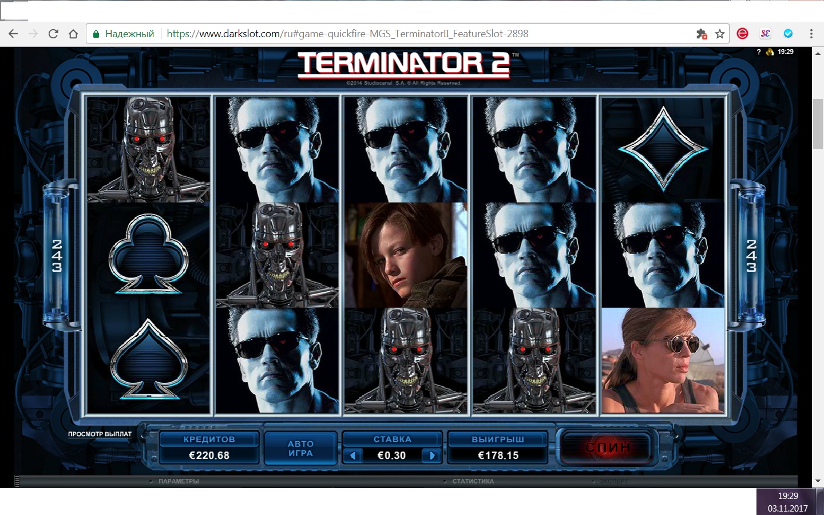The height and width of the screenshot is (515, 824).
Task: Open game help with the question mark
Action: coord(759,52)
